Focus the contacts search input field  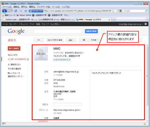(58, 31)
